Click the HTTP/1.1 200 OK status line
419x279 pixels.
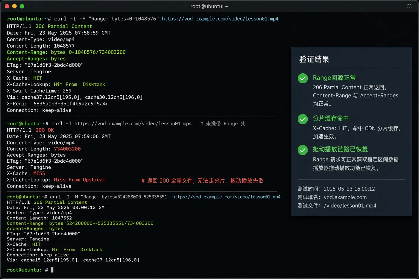tap(30, 130)
